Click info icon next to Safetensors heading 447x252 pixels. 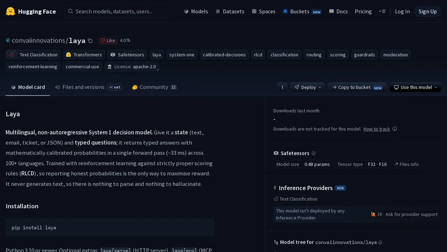click(x=314, y=153)
